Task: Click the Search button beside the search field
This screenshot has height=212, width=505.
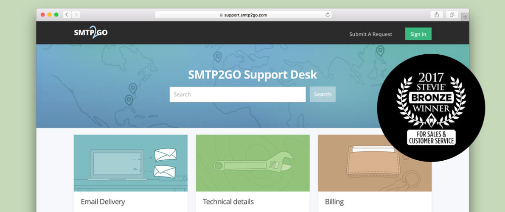Action: 323,94
